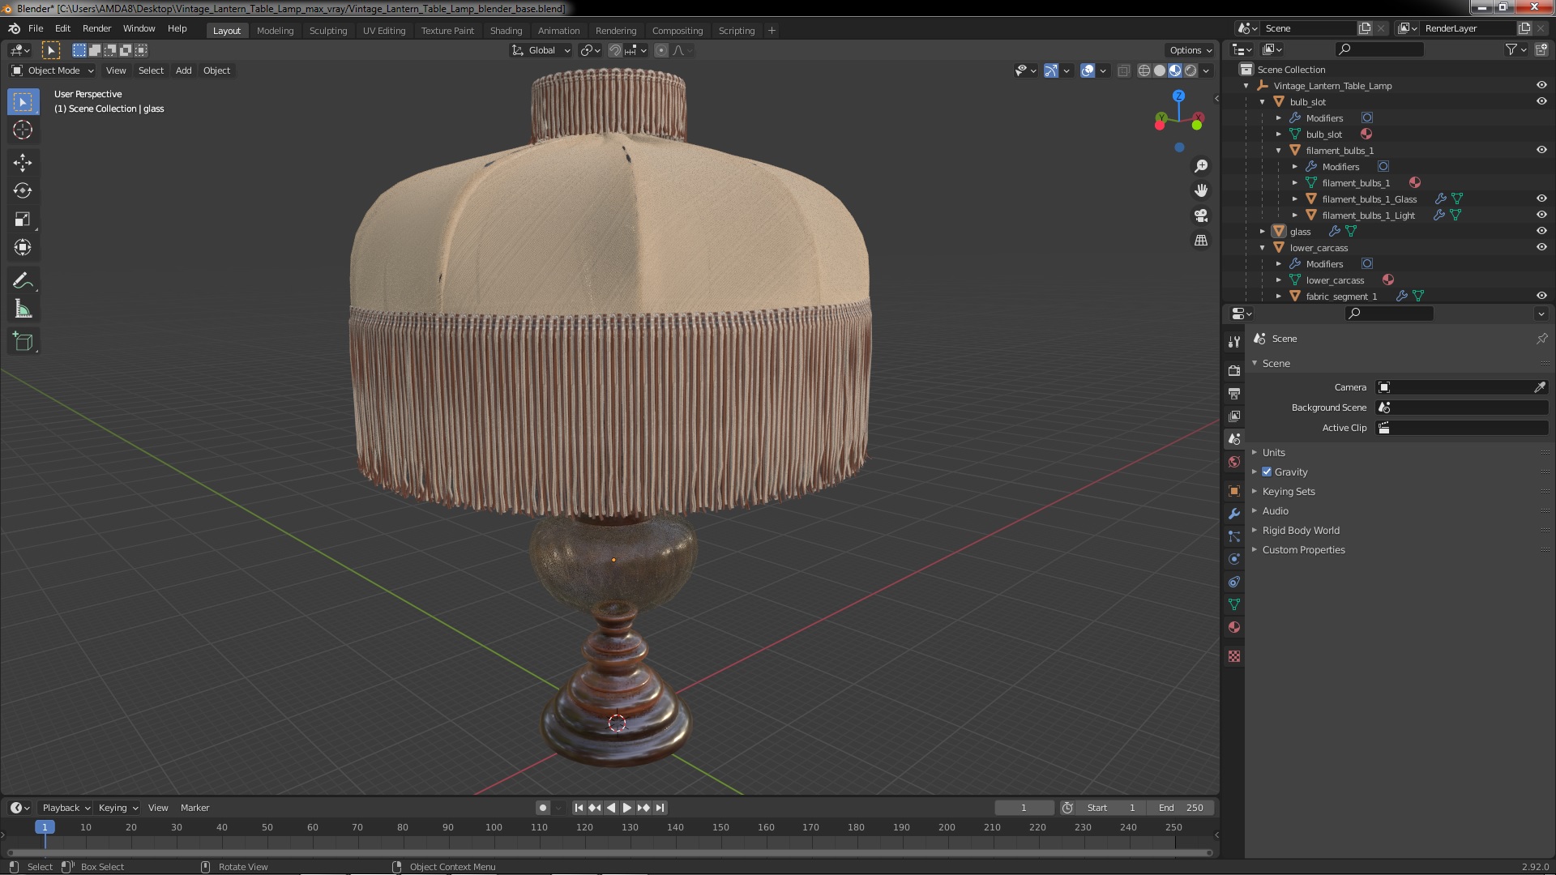Hide the glass object in the outliner

[1541, 231]
